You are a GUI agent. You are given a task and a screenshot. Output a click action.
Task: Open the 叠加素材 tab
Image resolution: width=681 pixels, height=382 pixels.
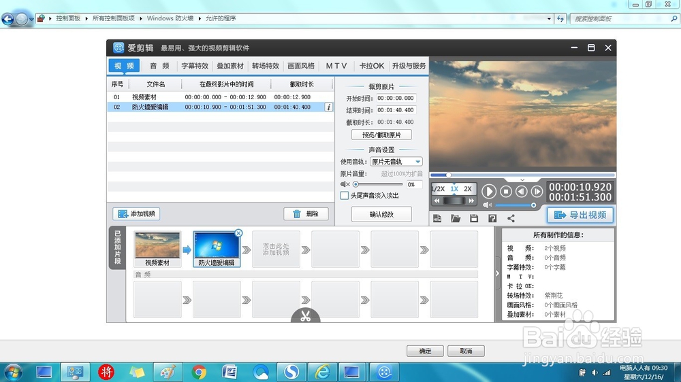230,66
